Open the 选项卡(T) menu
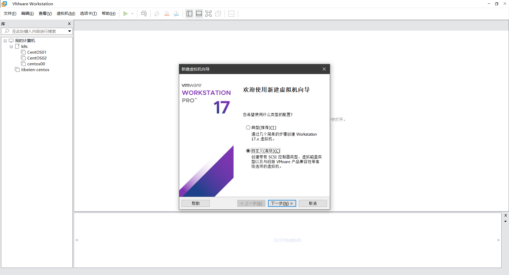Screen dimensions: 509x275 point(89,13)
